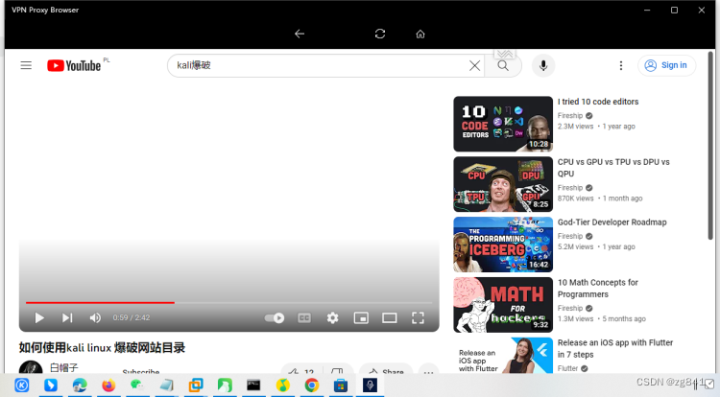The height and width of the screenshot is (397, 720).
Task: Open the blue bird app in the taskbar
Action: [51, 385]
